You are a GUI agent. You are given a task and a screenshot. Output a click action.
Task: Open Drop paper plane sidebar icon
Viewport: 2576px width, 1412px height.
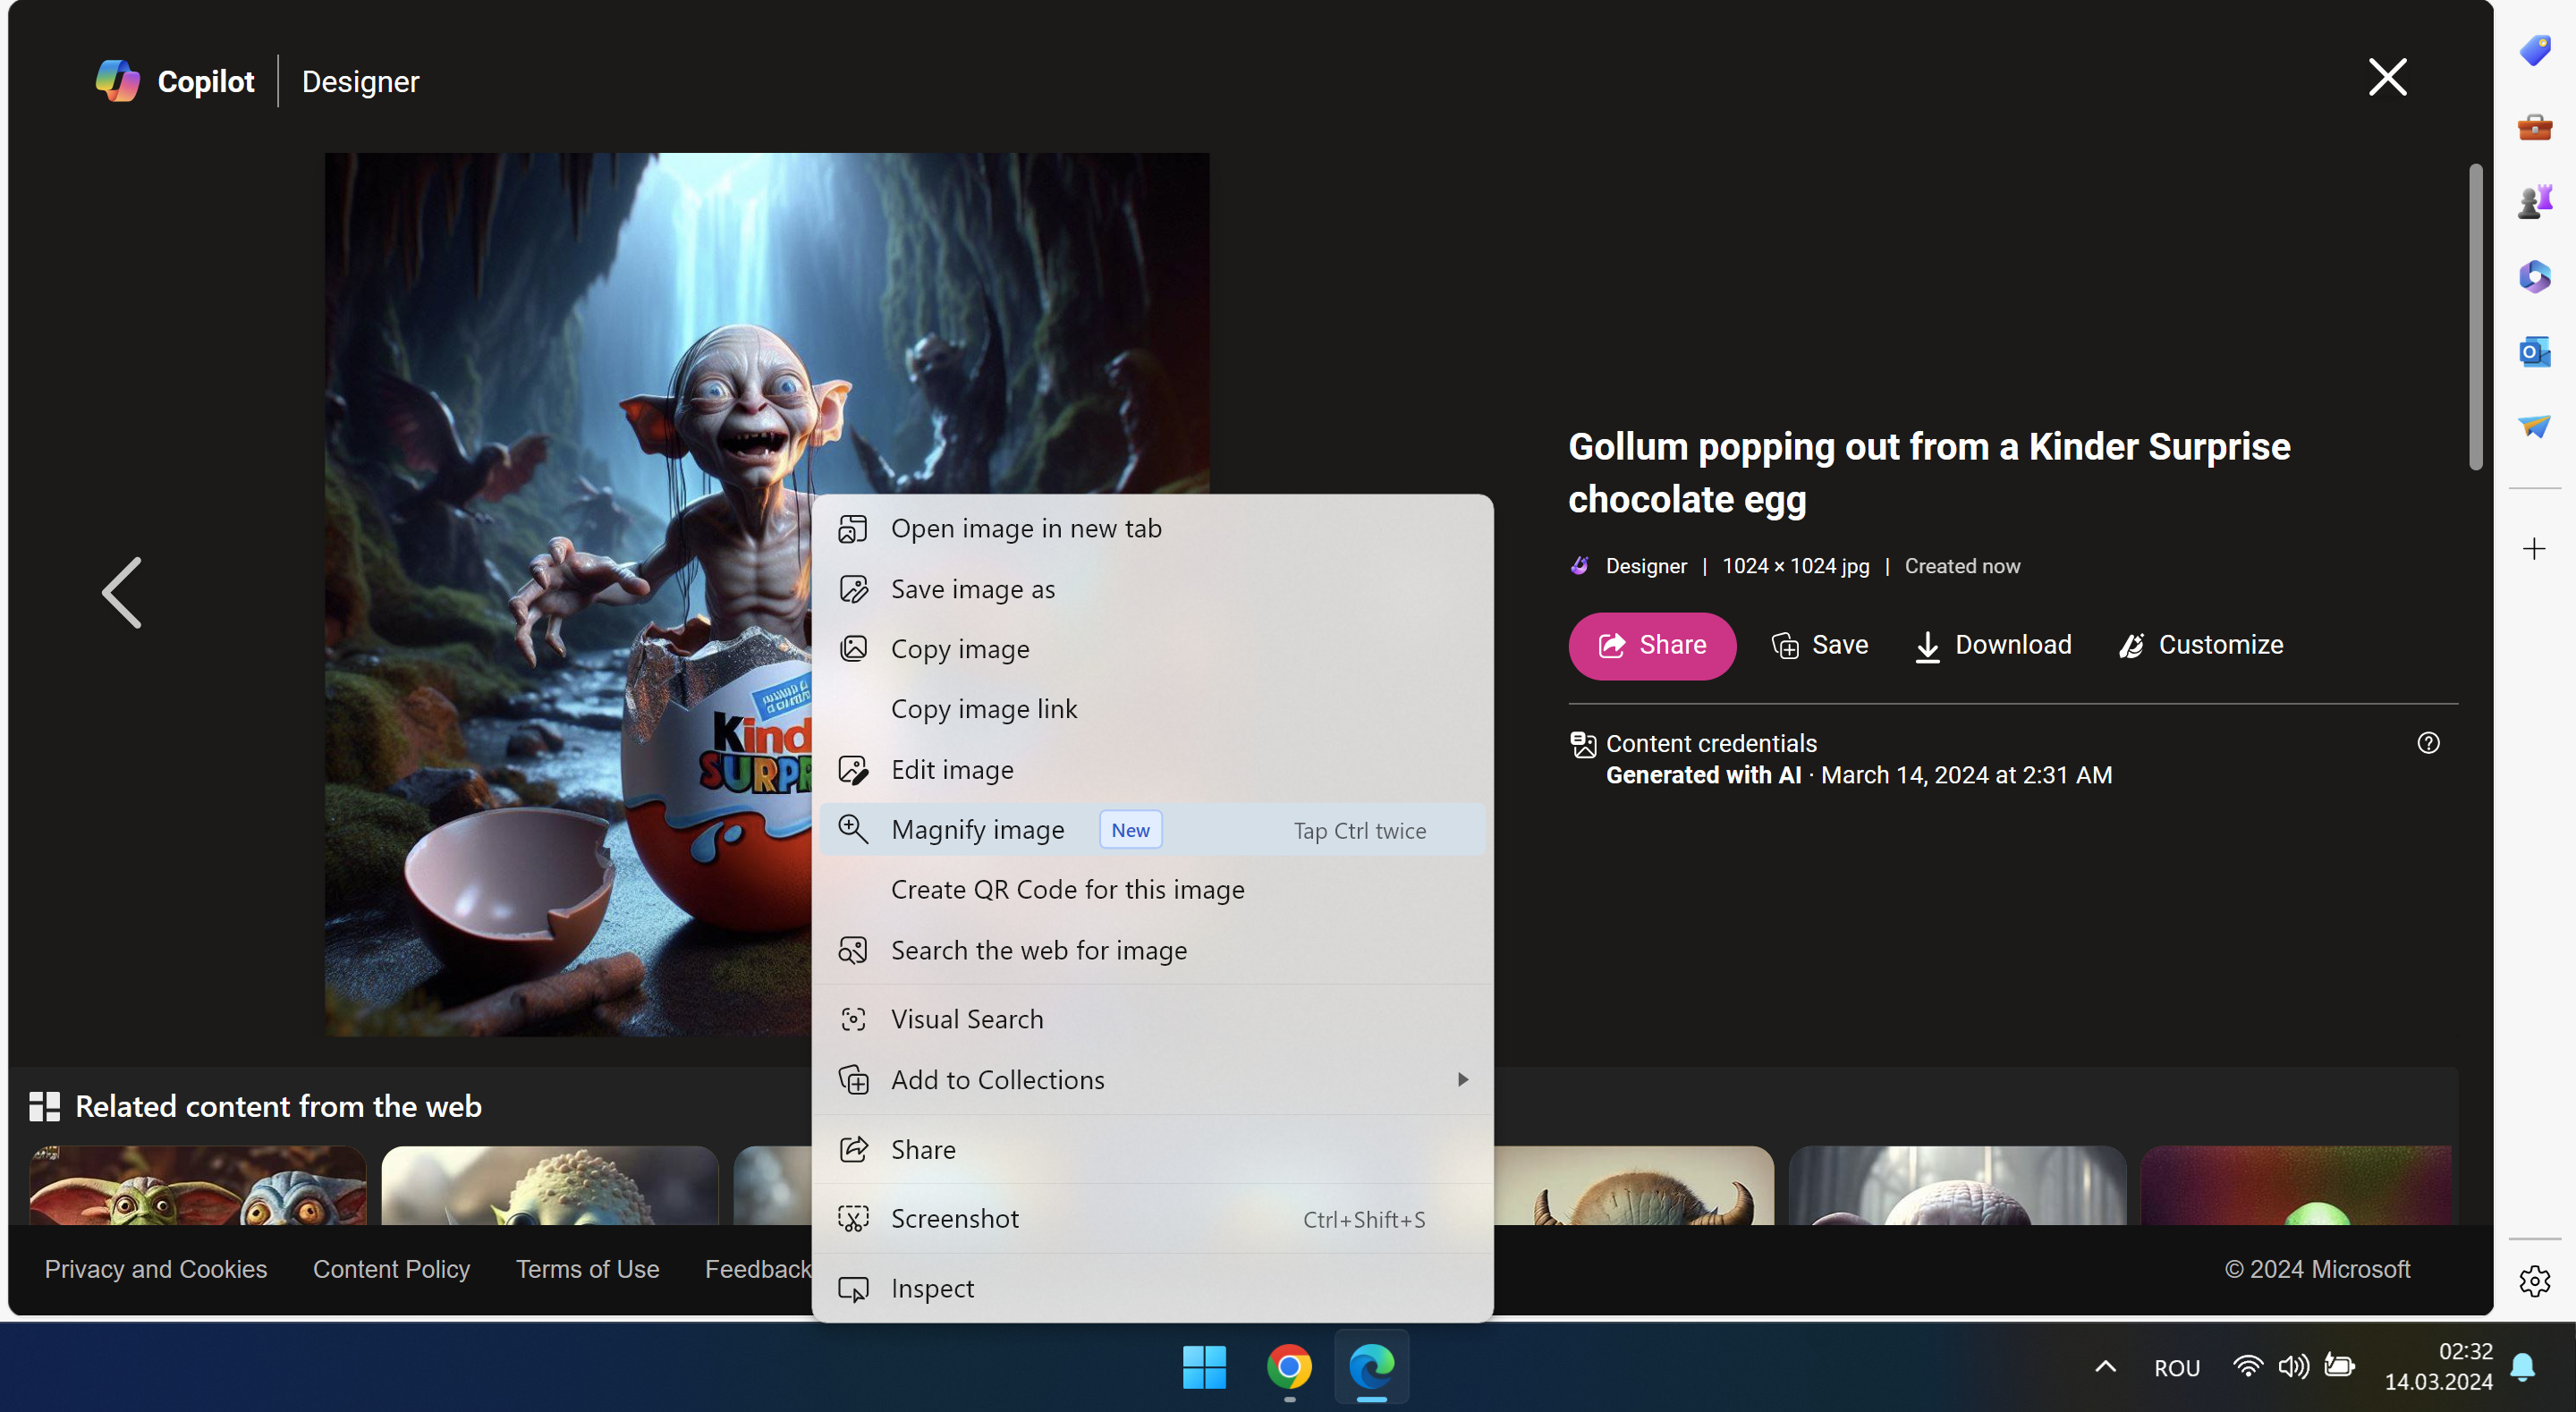pyautogui.click(x=2534, y=427)
